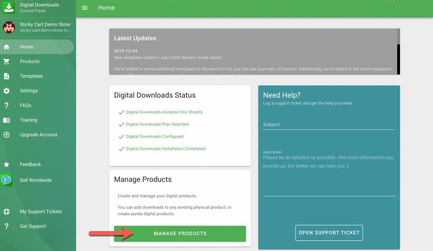Click the Get Support question mark icon

[6, 226]
